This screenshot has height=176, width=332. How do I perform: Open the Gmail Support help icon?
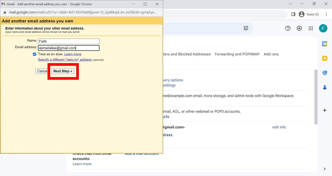pyautogui.click(x=288, y=28)
